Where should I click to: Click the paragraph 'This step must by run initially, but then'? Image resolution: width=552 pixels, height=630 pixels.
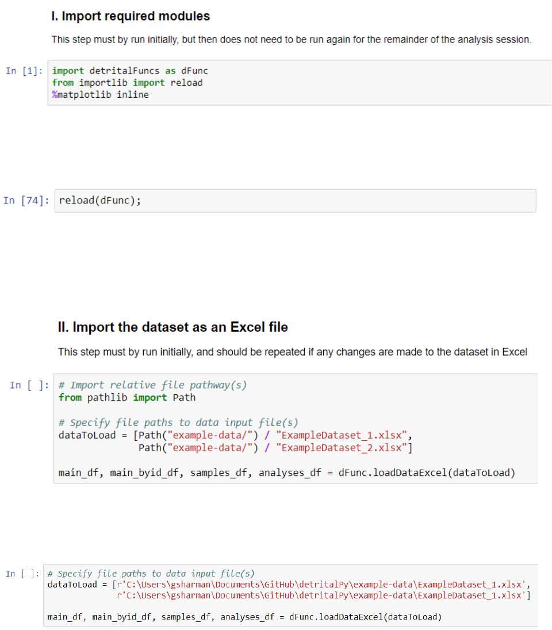(292, 40)
